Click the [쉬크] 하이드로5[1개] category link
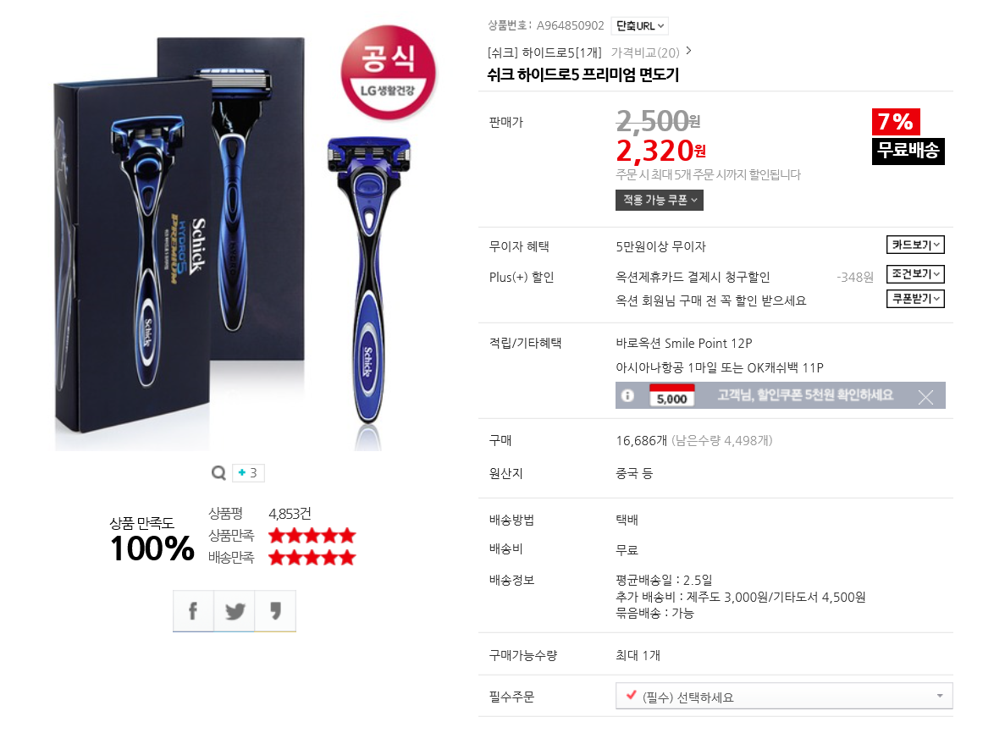 pos(544,52)
